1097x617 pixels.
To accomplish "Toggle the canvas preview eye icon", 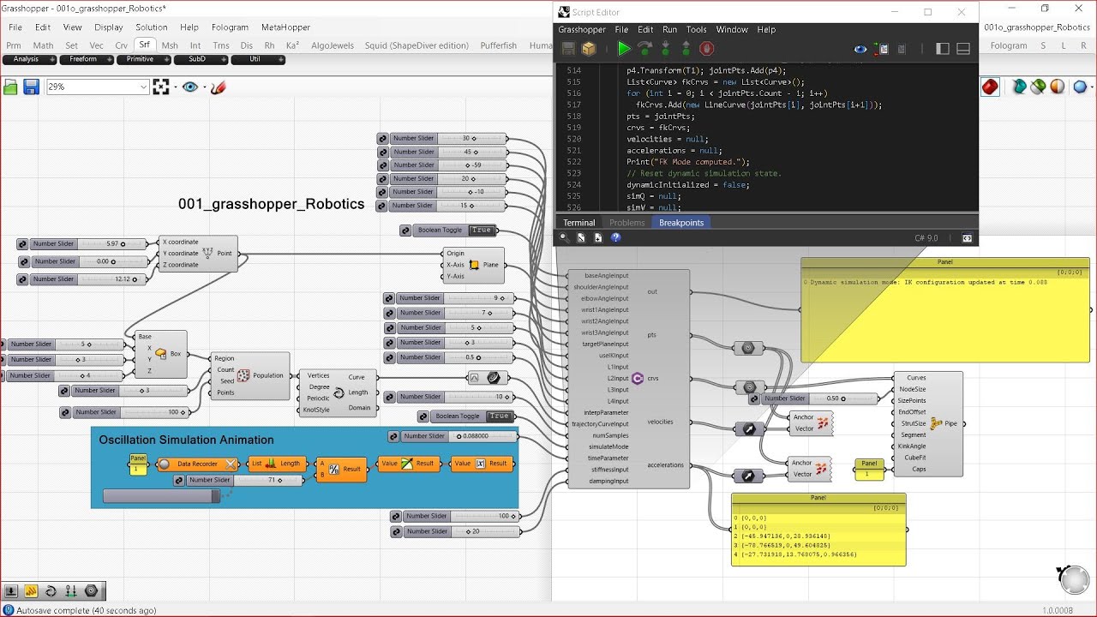I will pyautogui.click(x=189, y=87).
